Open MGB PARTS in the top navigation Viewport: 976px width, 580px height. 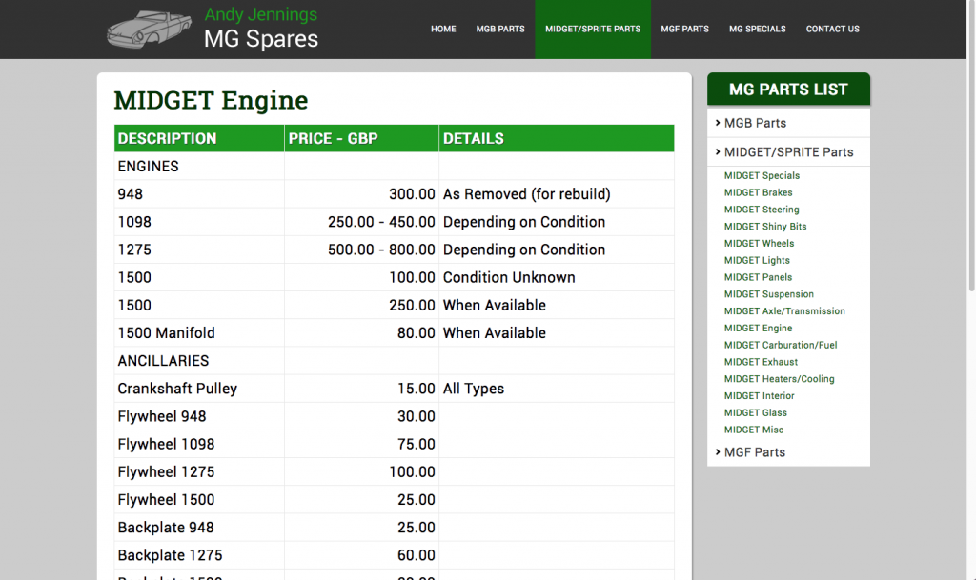(x=500, y=30)
